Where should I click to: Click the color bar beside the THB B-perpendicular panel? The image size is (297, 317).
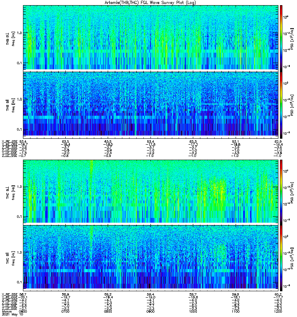(x=281, y=38)
